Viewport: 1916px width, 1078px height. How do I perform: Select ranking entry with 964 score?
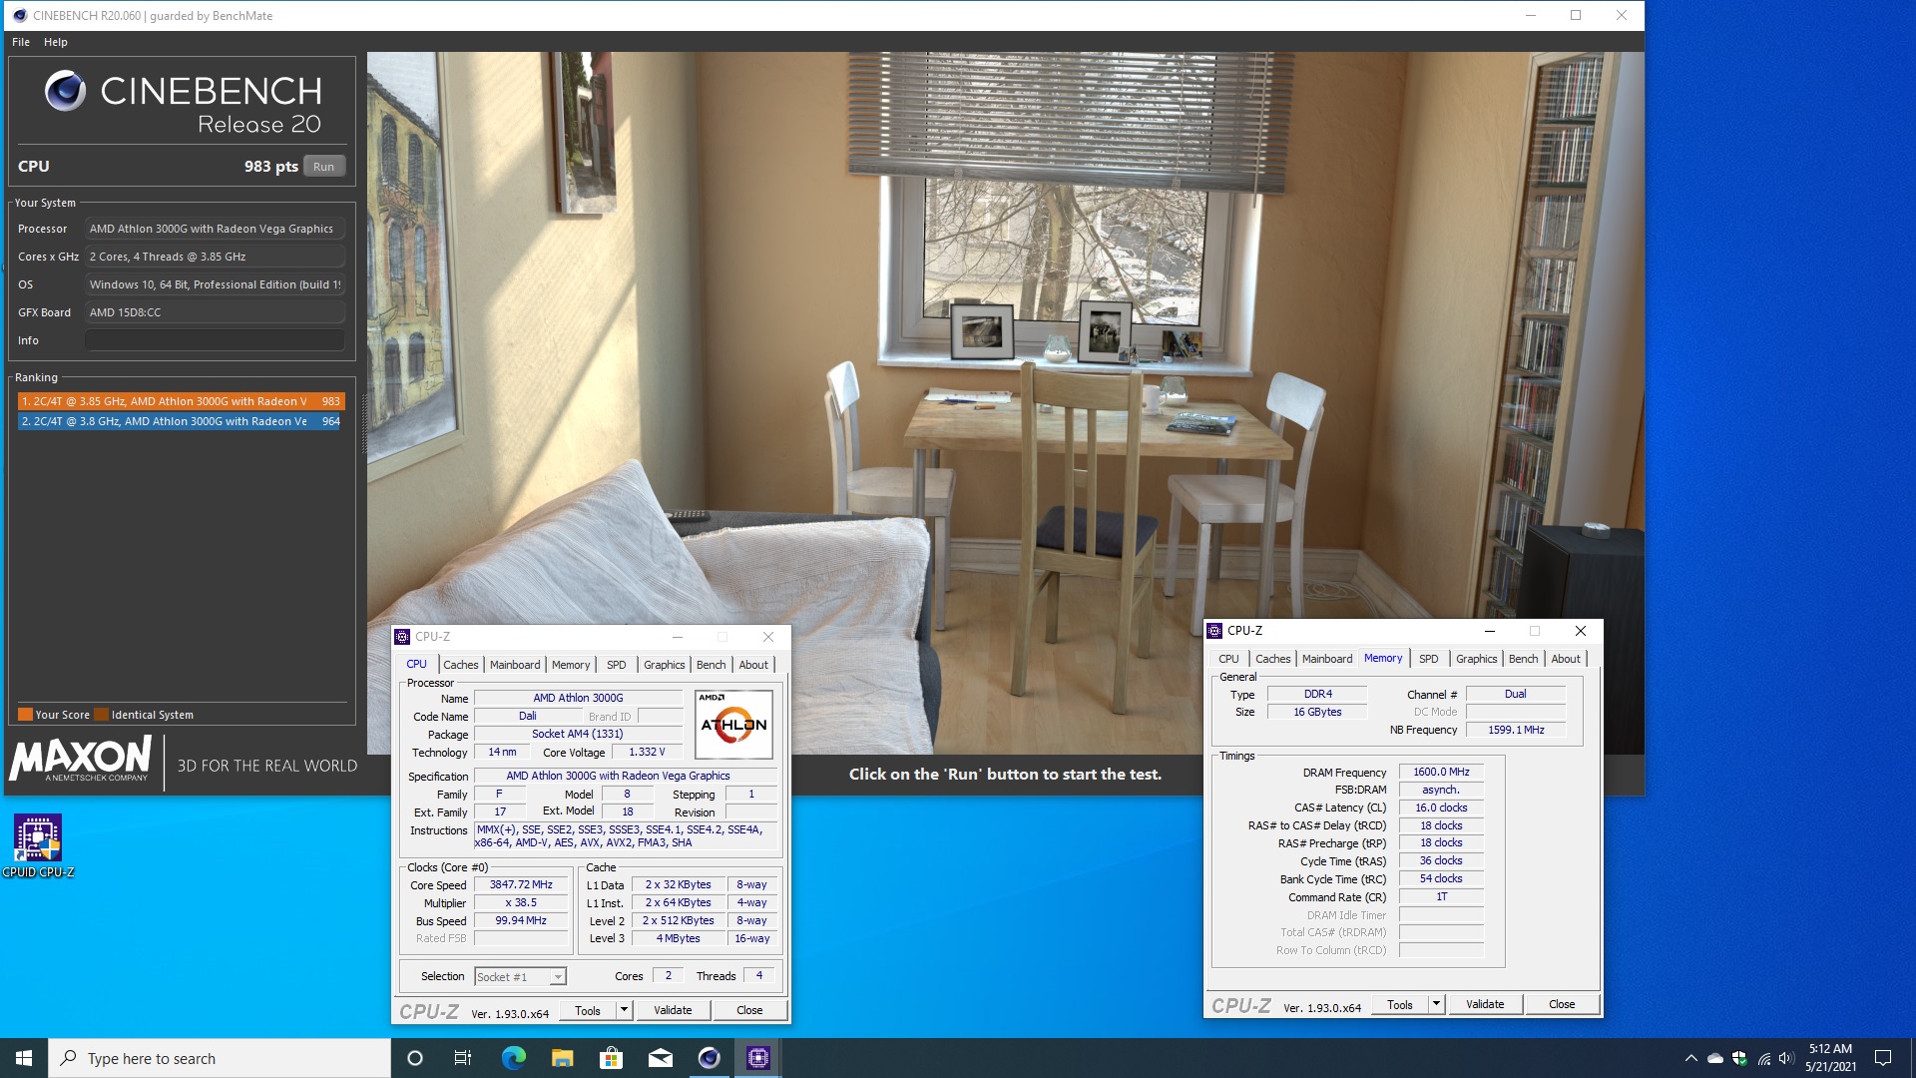181,421
